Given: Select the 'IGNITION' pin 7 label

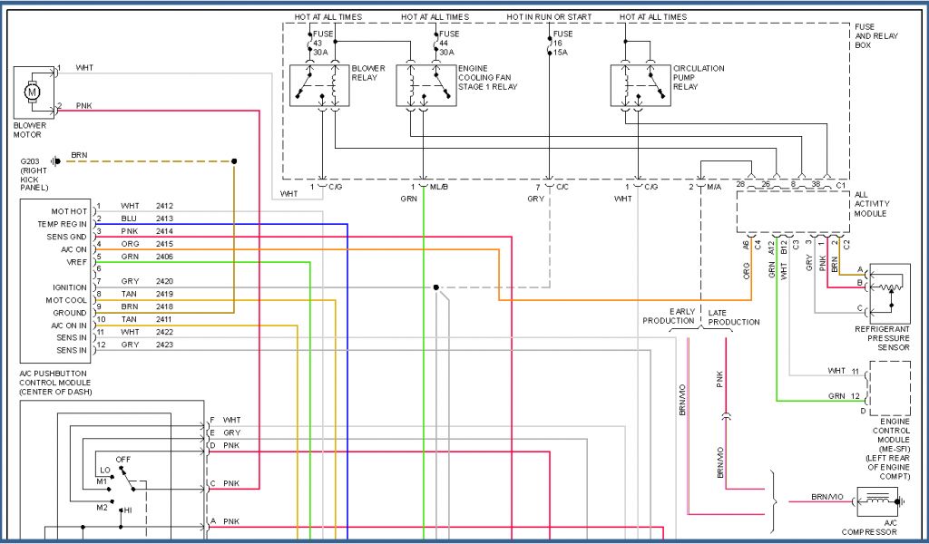Looking at the screenshot, I should click(x=69, y=287).
